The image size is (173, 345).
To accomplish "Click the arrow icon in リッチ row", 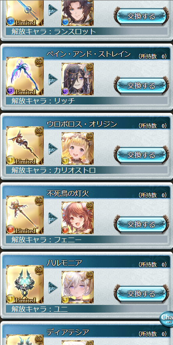I will [53, 79].
